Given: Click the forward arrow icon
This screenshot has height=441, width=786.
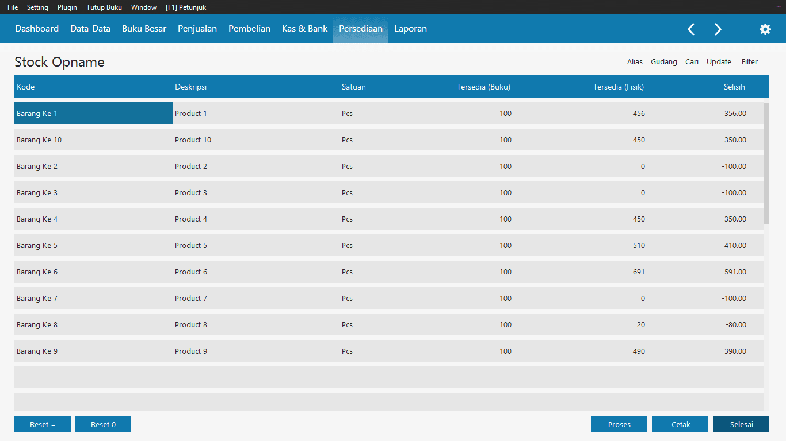Looking at the screenshot, I should click(x=718, y=29).
